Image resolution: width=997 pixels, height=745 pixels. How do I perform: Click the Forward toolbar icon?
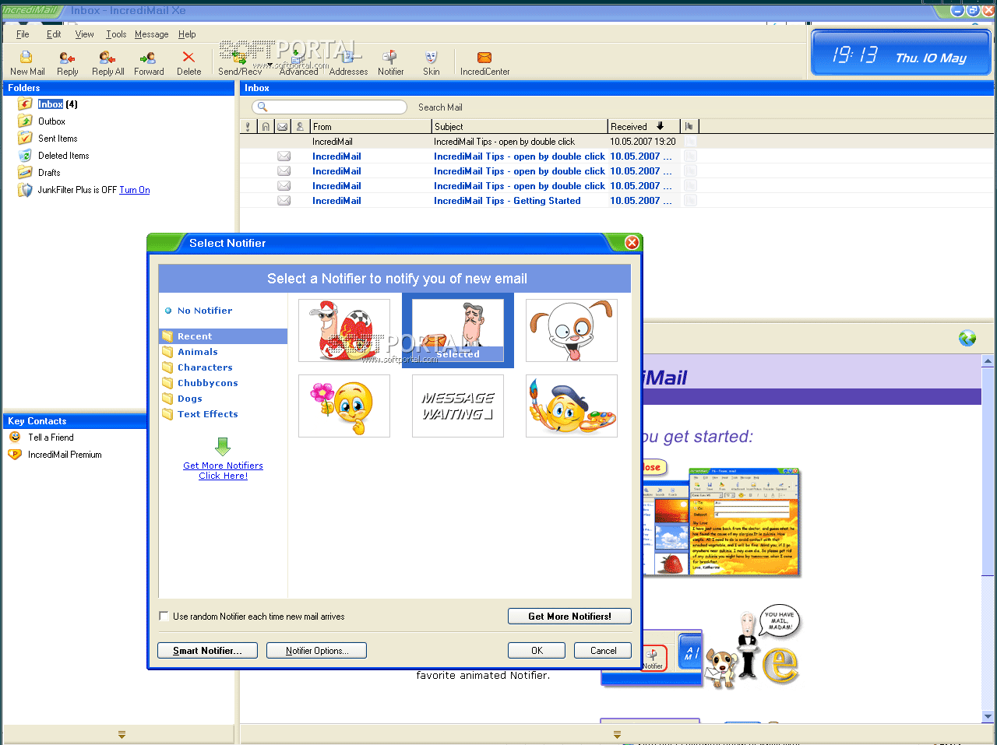(x=149, y=63)
